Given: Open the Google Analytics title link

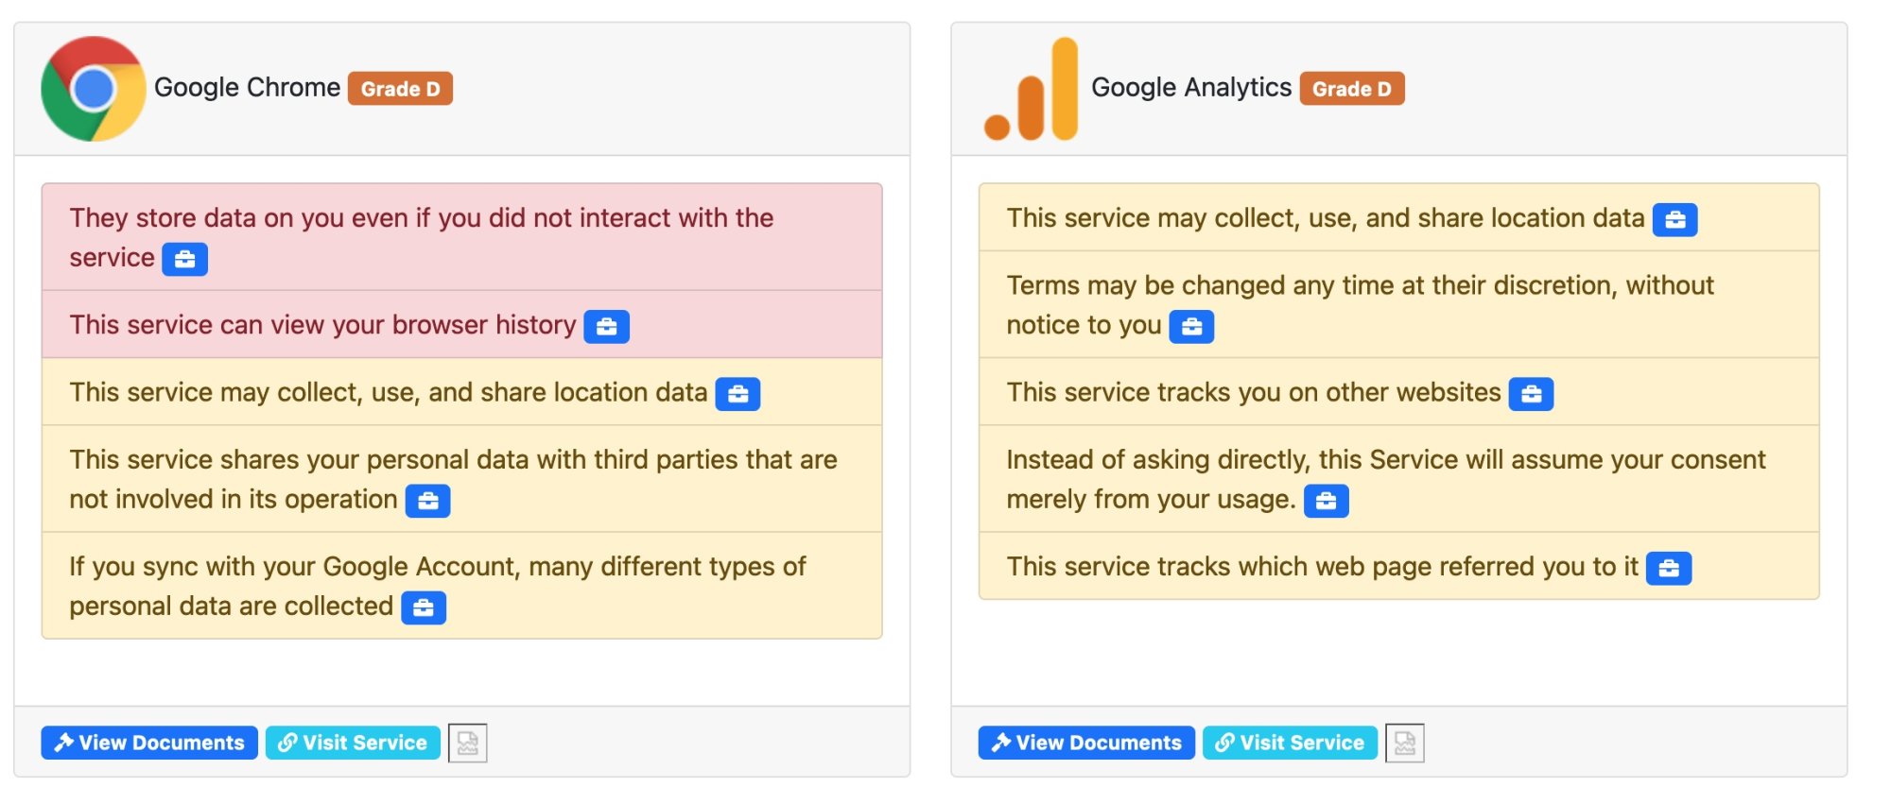Looking at the screenshot, I should [x=1191, y=88].
